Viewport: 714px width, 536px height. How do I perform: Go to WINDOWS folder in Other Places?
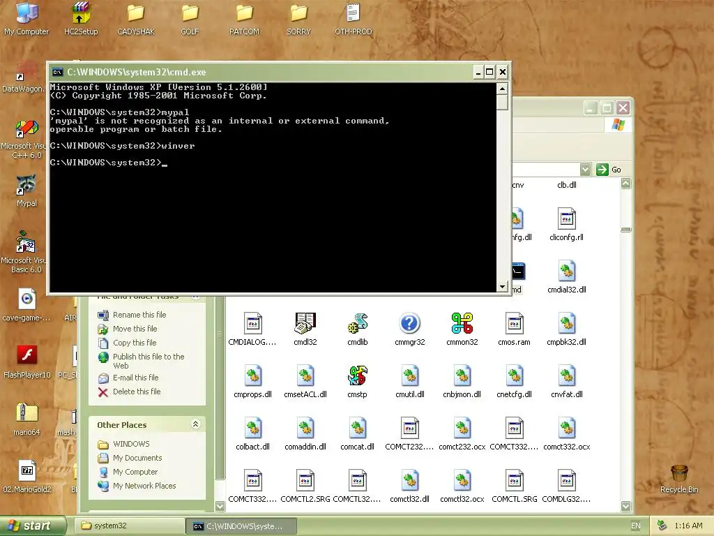tap(131, 444)
